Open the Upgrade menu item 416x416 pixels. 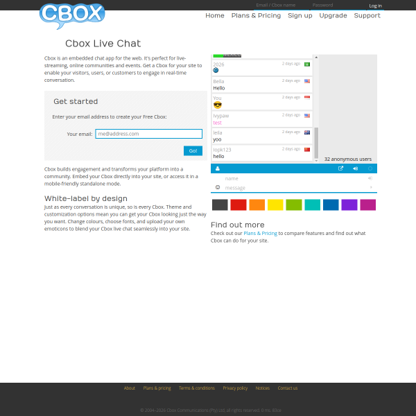333,16
